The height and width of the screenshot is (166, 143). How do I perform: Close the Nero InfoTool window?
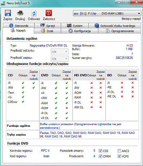pos(136,2)
